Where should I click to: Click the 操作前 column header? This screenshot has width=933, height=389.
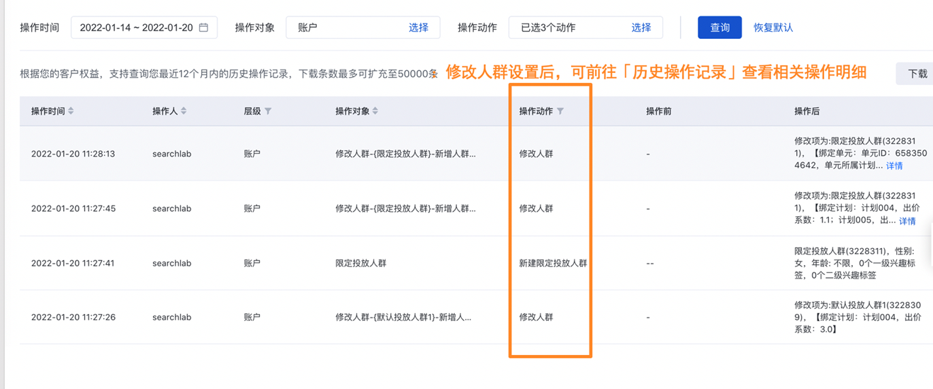coord(658,111)
